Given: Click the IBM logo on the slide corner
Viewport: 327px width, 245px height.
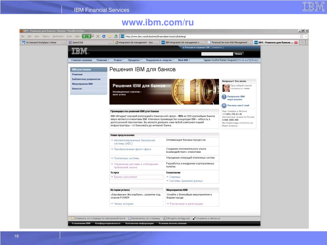Looking at the screenshot, I should (314, 6).
